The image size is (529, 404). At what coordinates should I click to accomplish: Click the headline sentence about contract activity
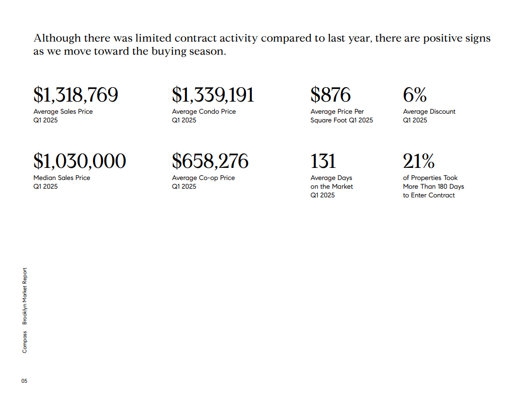pos(262,45)
